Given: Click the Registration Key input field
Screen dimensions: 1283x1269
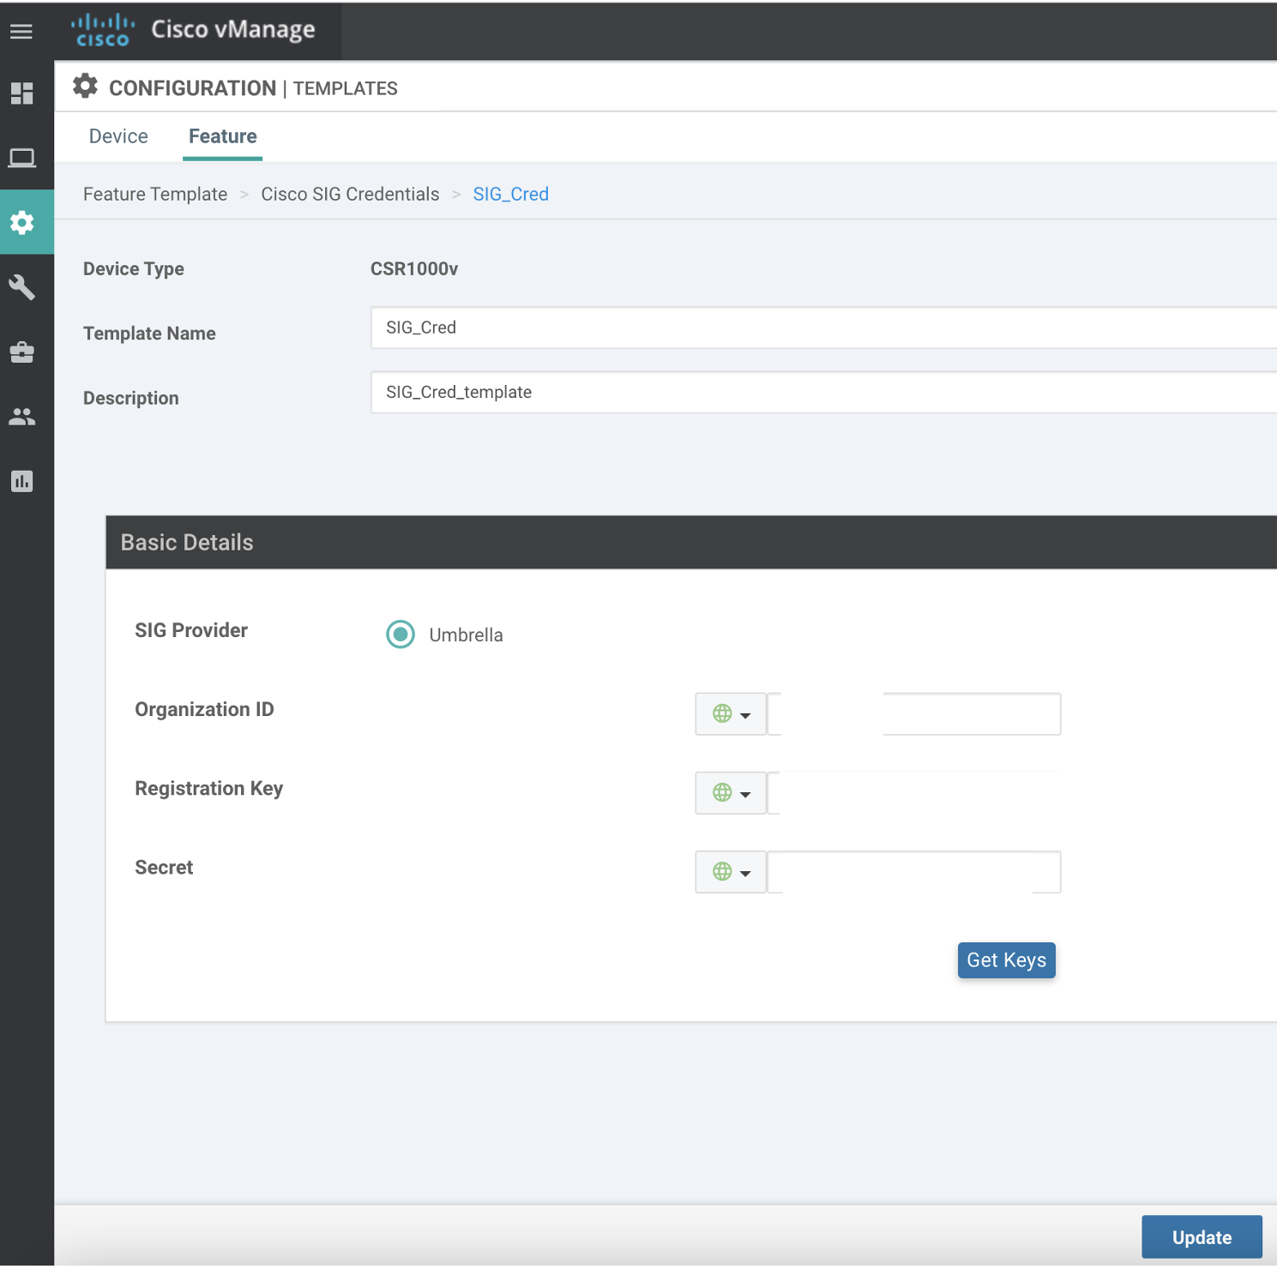Looking at the screenshot, I should point(914,793).
